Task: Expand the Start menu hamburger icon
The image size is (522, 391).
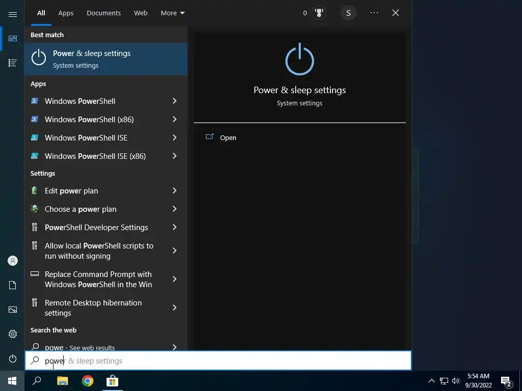Action: tap(13, 14)
